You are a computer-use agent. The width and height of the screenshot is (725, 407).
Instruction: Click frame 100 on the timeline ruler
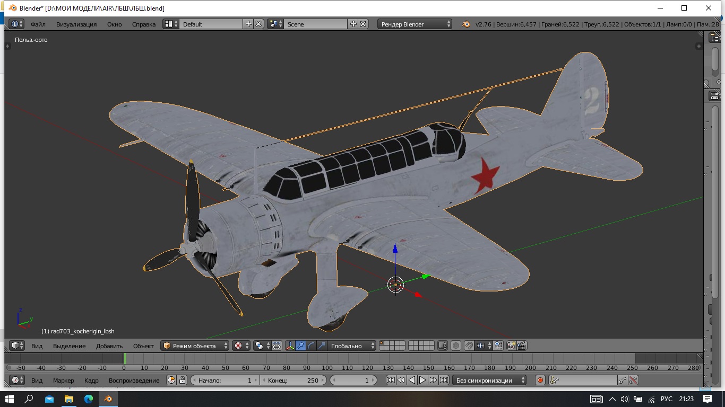(327, 367)
